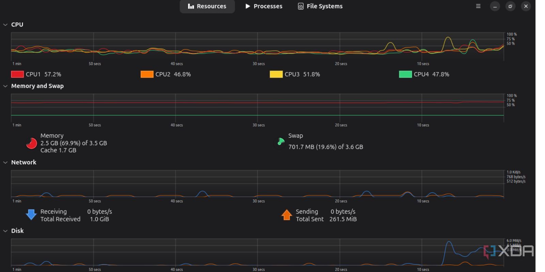Collapse the Memory and Swap section
This screenshot has width=545, height=272.
[5, 86]
